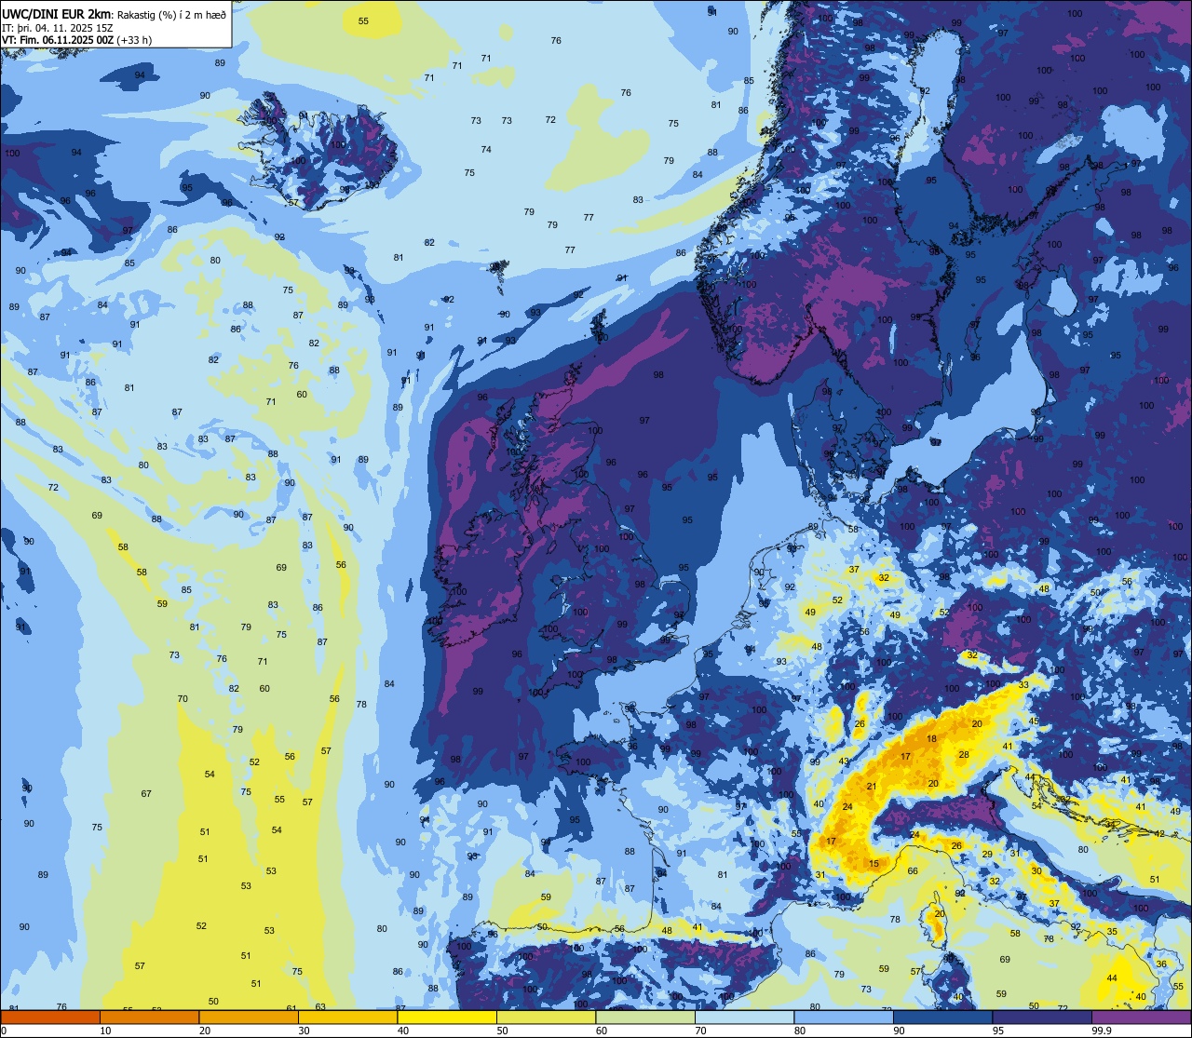1192x1038 pixels.
Task: Click the legend tick label '40'
Action: 403,1030
